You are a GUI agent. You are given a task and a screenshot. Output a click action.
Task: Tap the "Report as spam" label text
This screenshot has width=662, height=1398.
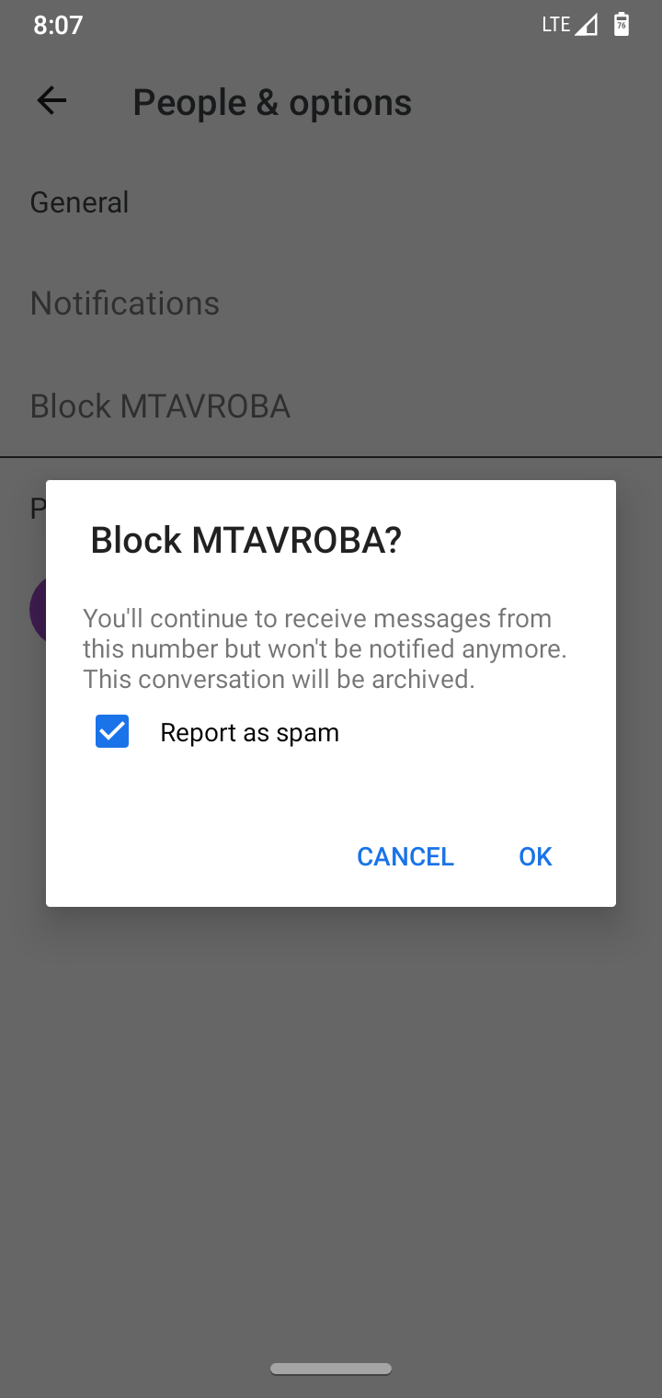(249, 733)
